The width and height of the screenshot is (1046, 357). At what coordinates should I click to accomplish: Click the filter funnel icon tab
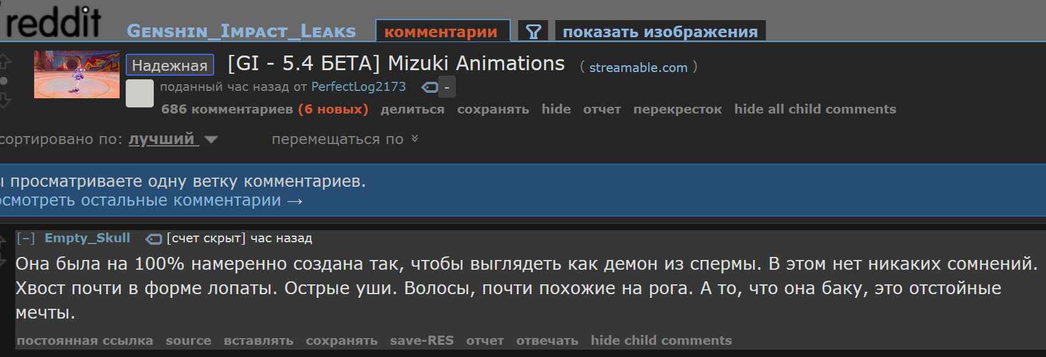click(x=533, y=31)
